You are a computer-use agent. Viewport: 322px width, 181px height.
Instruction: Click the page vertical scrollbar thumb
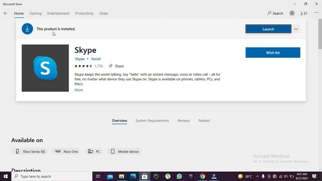[x=320, y=34]
